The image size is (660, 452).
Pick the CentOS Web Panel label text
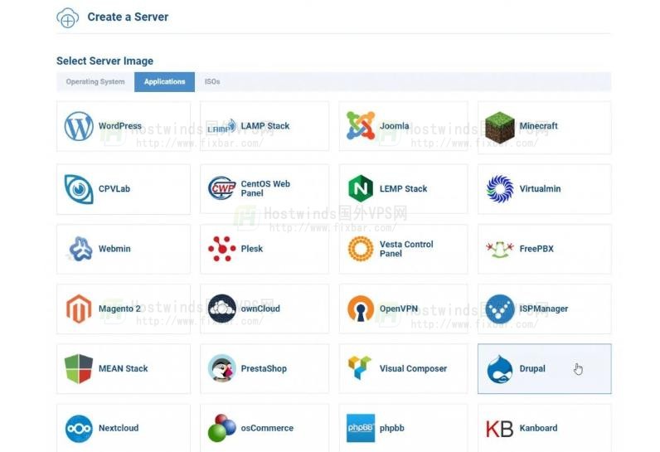(265, 188)
